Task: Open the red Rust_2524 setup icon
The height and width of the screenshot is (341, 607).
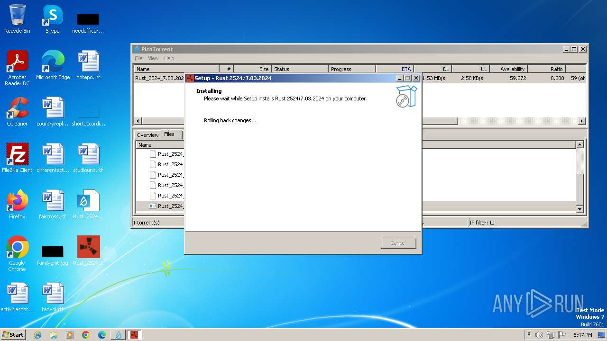Action: [x=88, y=251]
